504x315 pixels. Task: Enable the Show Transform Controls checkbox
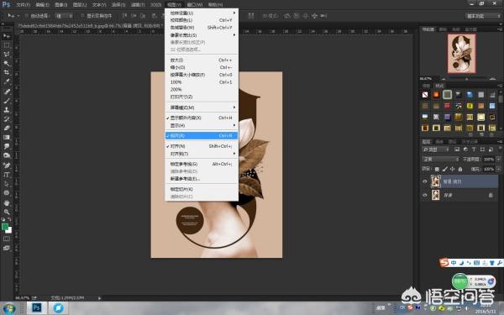click(82, 16)
